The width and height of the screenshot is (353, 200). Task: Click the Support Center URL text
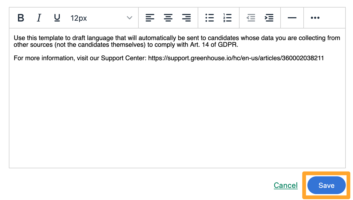[236, 58]
